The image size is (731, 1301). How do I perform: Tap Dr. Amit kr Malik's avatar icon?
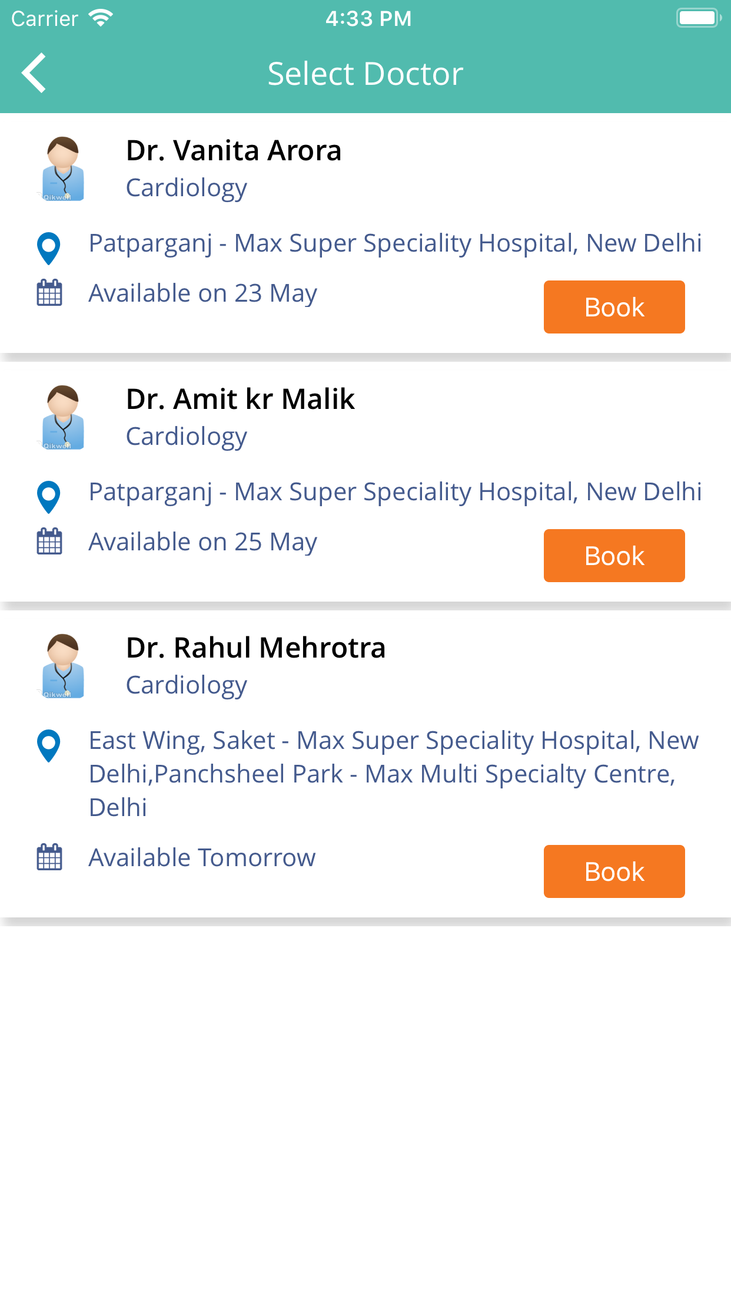[62, 418]
